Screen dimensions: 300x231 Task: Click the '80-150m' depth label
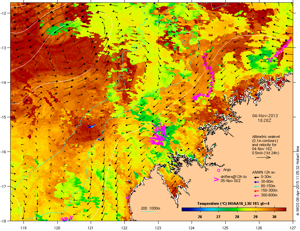click(x=268, y=186)
